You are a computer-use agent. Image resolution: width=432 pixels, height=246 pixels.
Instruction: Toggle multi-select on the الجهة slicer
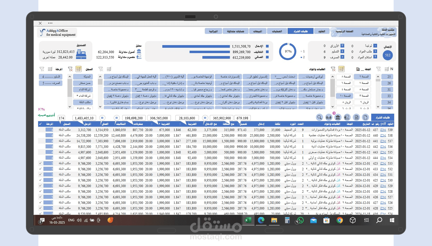341,69
